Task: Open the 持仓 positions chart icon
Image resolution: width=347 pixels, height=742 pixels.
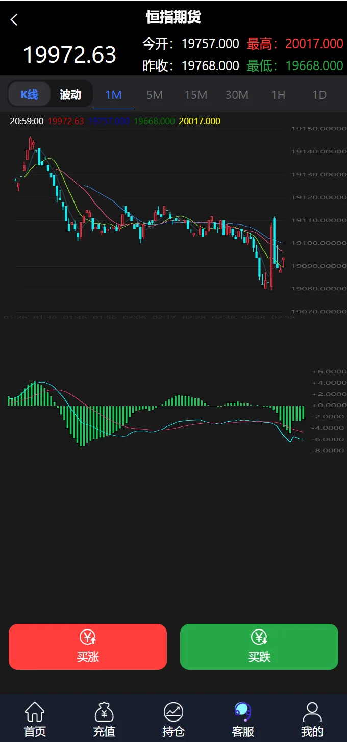Action: coord(173,712)
